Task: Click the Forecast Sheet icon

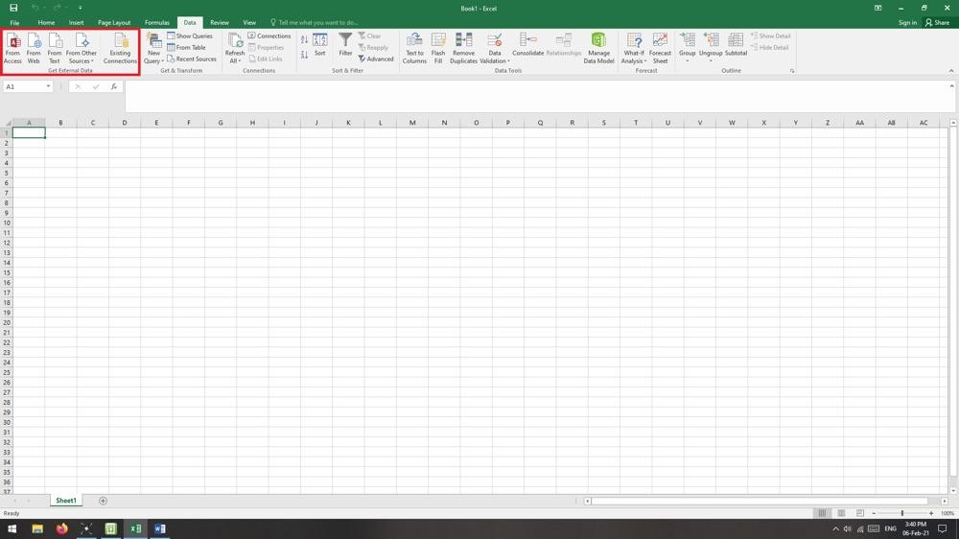Action: pos(660,48)
